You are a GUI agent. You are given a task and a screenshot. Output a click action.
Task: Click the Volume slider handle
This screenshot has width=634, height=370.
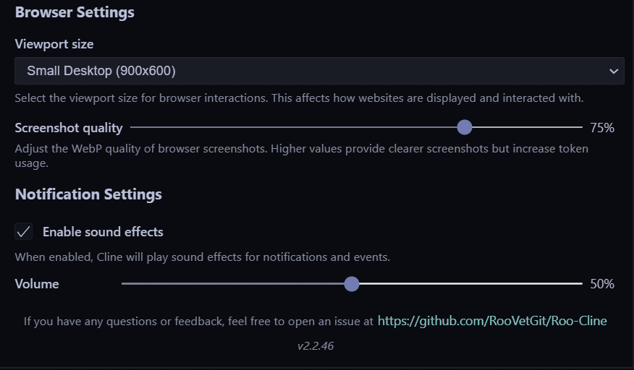(352, 284)
